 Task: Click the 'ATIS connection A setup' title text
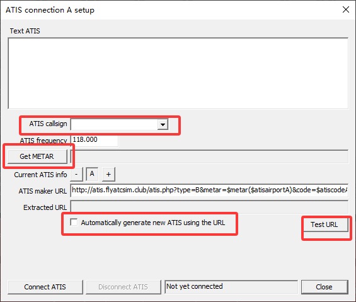(50, 10)
